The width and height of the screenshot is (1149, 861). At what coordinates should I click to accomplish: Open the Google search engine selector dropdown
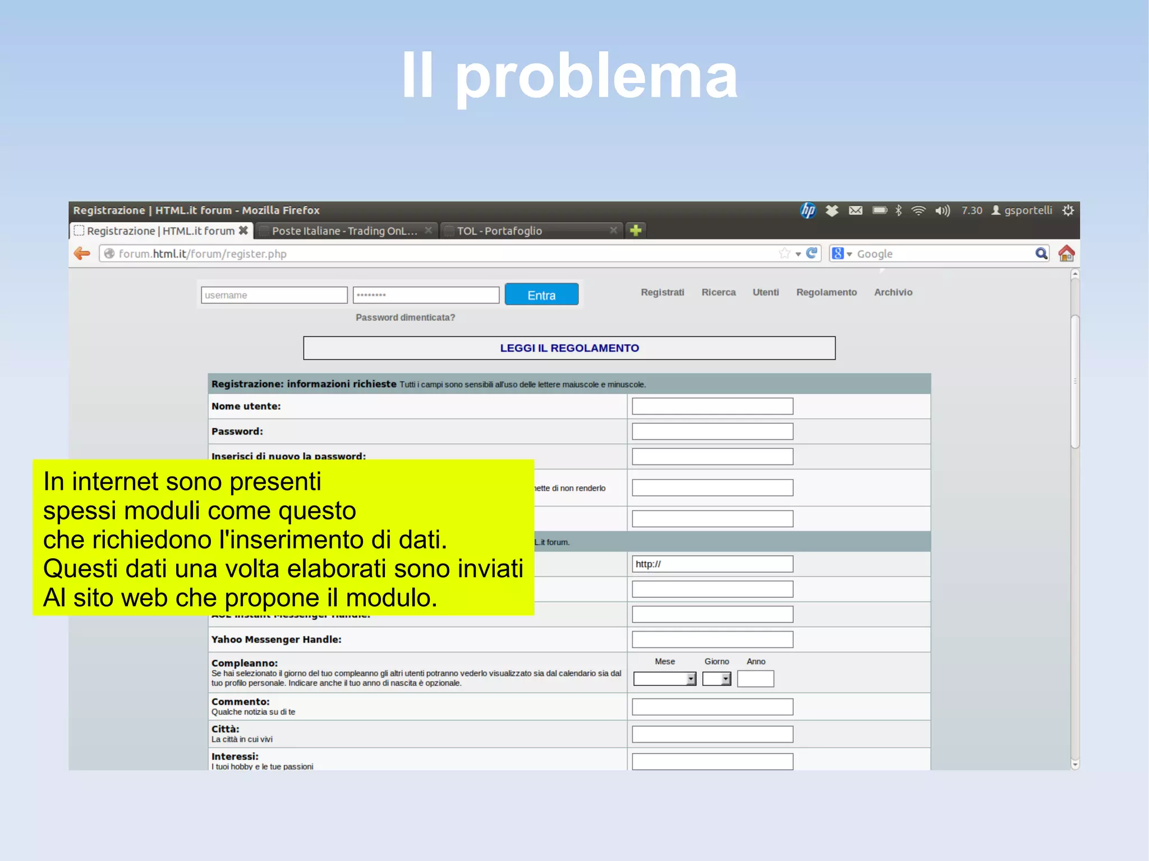click(x=842, y=254)
